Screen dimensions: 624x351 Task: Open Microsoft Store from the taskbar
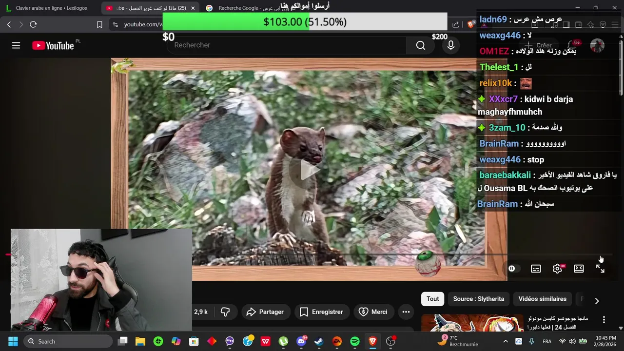coord(194,341)
